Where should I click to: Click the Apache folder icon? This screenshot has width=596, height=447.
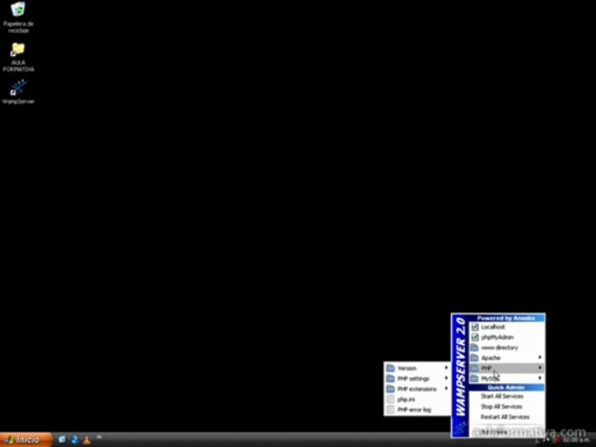(474, 358)
